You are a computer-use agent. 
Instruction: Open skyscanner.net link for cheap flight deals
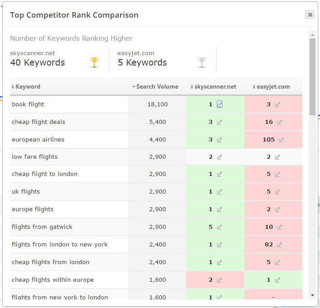click(x=219, y=122)
